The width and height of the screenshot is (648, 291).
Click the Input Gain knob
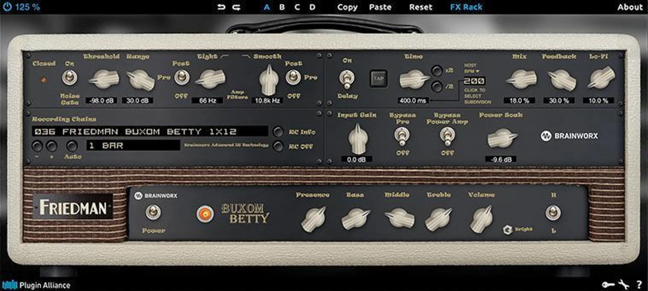(x=358, y=139)
